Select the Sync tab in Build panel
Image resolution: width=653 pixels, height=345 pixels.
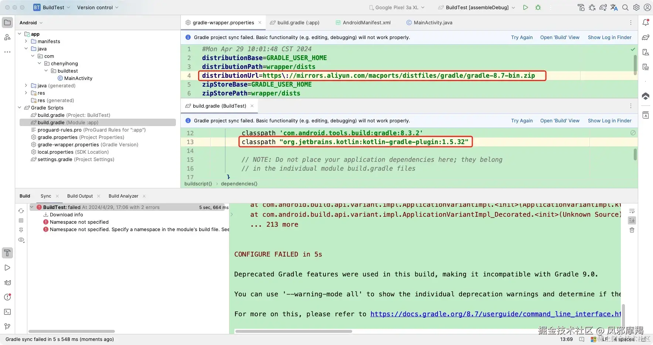[x=46, y=196]
